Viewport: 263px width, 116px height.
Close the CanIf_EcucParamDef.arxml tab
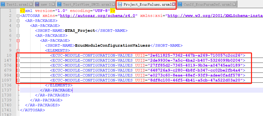pyautogui.click(x=234, y=4)
